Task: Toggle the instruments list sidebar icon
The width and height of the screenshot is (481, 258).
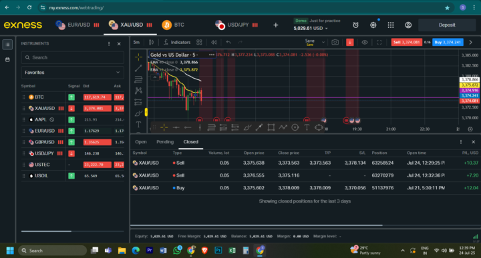Action: coord(7,45)
